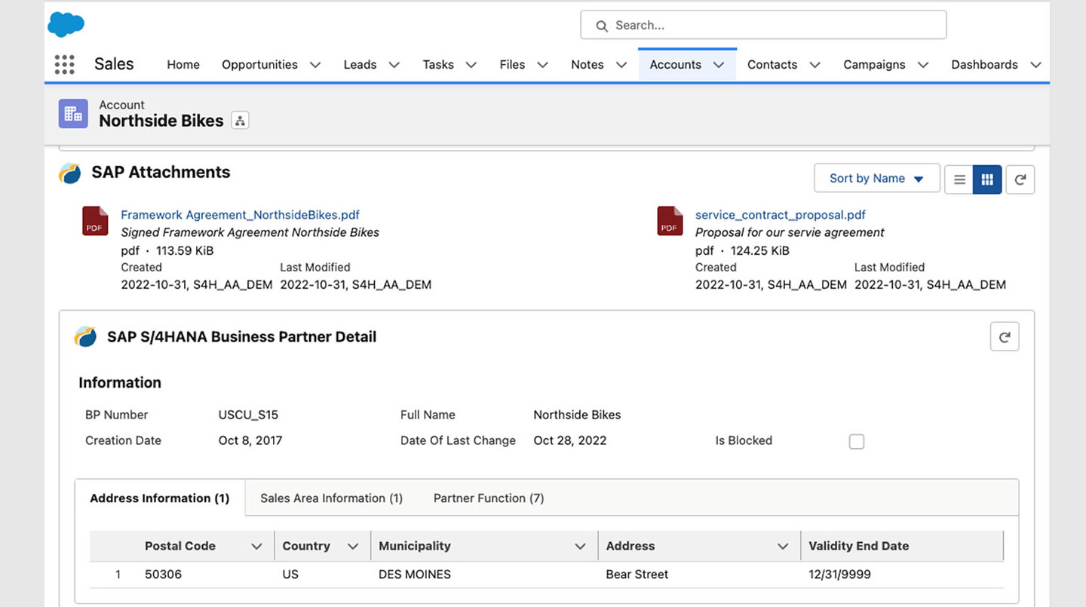Expand the Files tab menu chevron
The image size is (1086, 607).
pyautogui.click(x=542, y=65)
